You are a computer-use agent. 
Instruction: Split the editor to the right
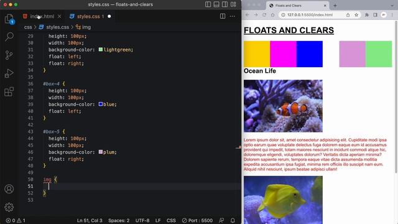pos(223,16)
